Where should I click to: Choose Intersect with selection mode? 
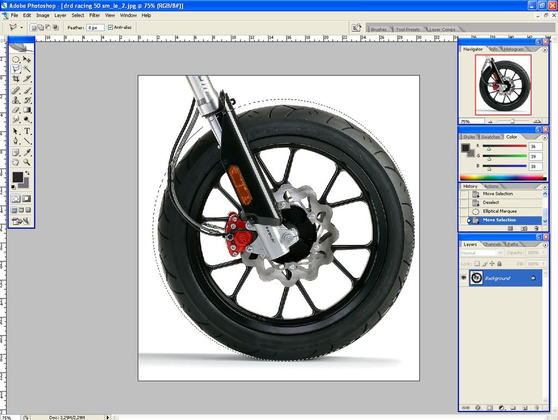pyautogui.click(x=56, y=27)
